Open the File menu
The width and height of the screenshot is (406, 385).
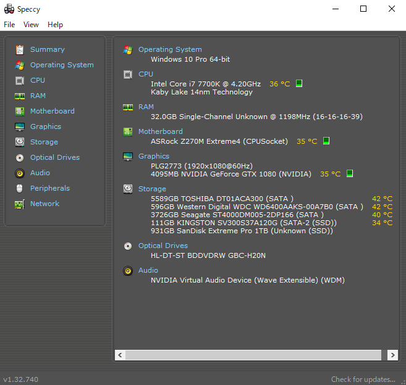click(x=9, y=25)
